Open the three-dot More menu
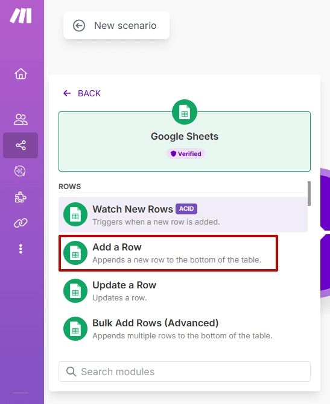 coord(21,249)
